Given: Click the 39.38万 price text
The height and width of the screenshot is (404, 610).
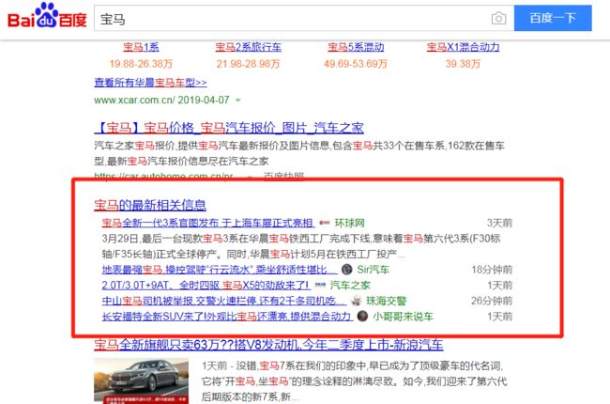Looking at the screenshot, I should coord(463,64).
